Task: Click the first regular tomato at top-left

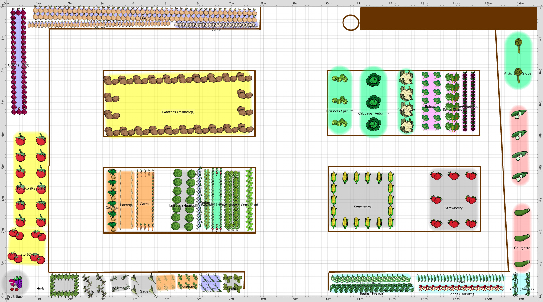Action: pyautogui.click(x=21, y=139)
